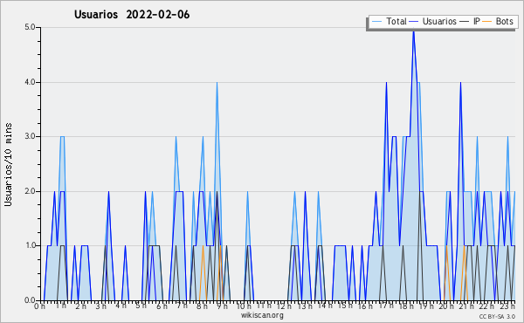Click the Usuarios 4.0 peak at 17 h

386,83
